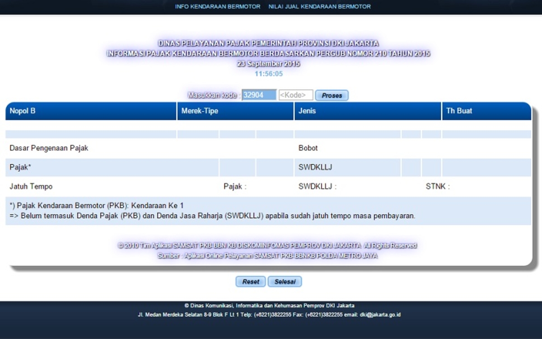Open the INFO KENDARAAN BERMOTOR menu

click(x=218, y=7)
